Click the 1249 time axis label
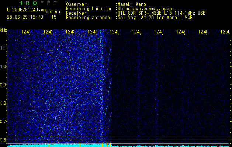Image resolution: width=232 pixels, height=147 pixels. point(203,32)
